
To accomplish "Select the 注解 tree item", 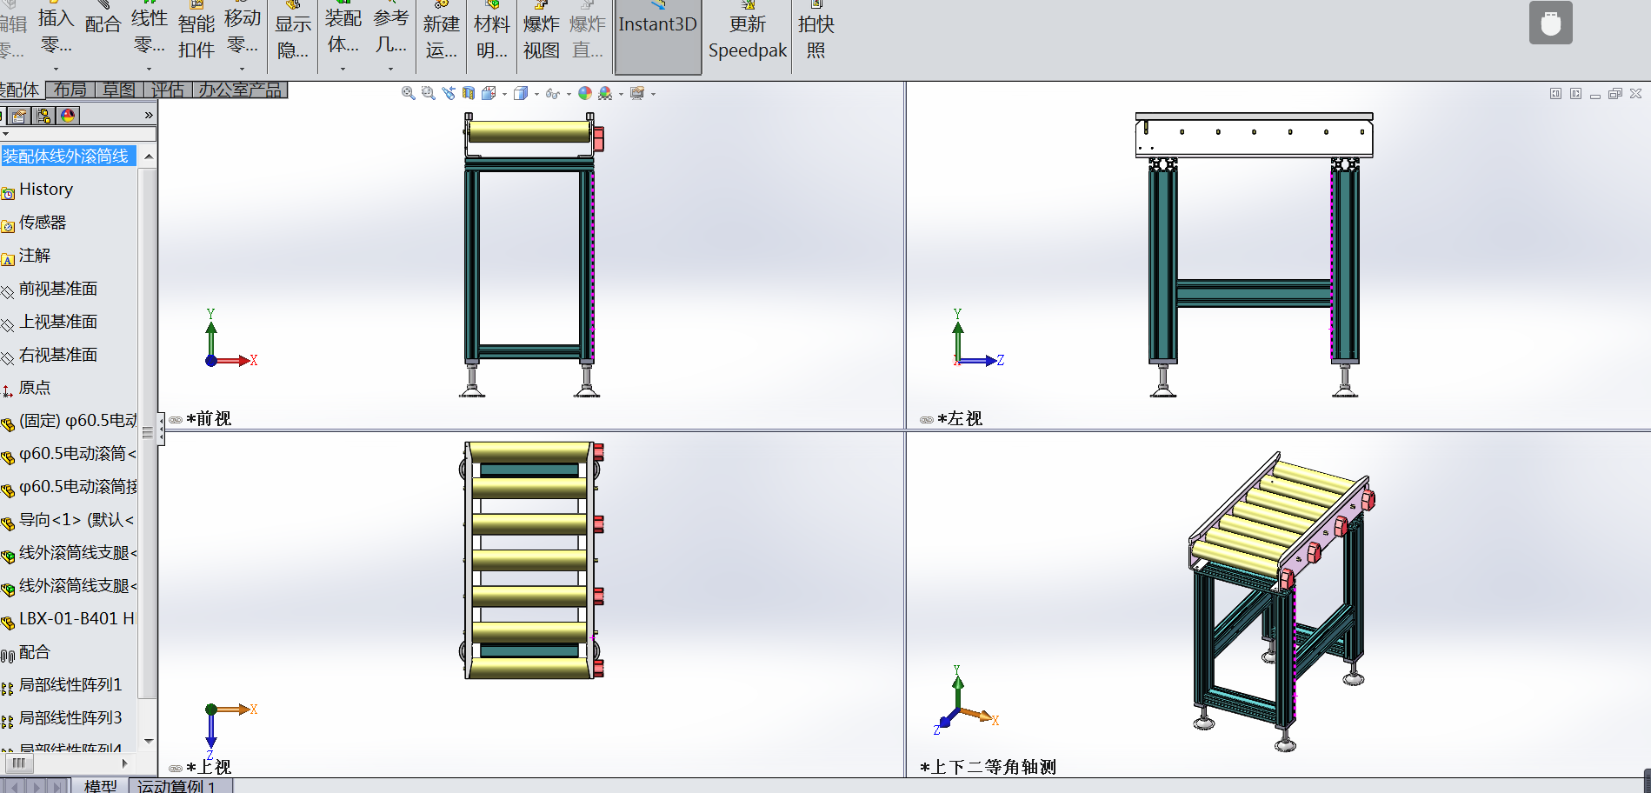I will [35, 255].
